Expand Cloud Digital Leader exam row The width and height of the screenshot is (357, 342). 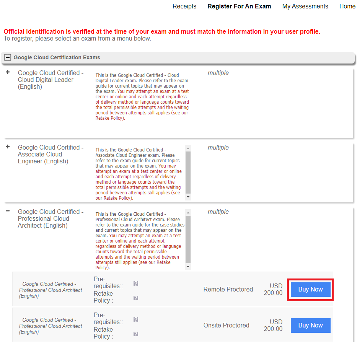(x=8, y=72)
